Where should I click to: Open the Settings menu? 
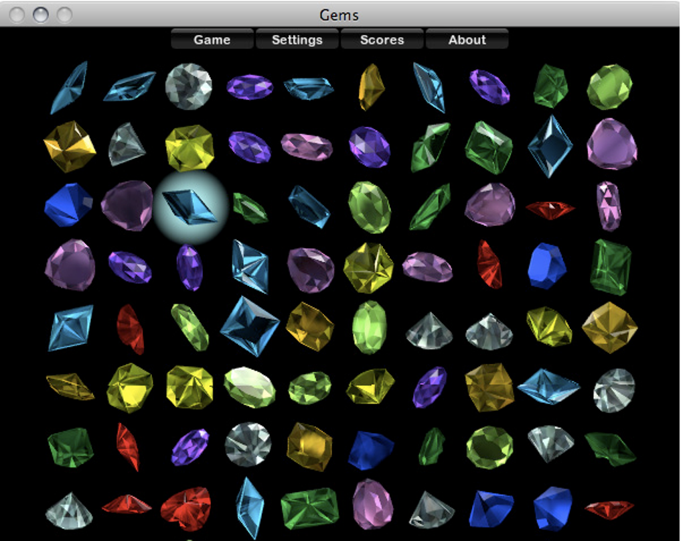coord(297,40)
